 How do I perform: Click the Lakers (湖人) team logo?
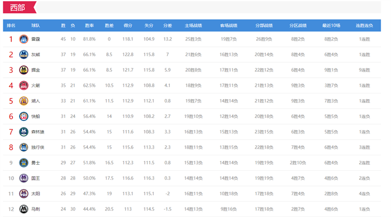click(23, 101)
